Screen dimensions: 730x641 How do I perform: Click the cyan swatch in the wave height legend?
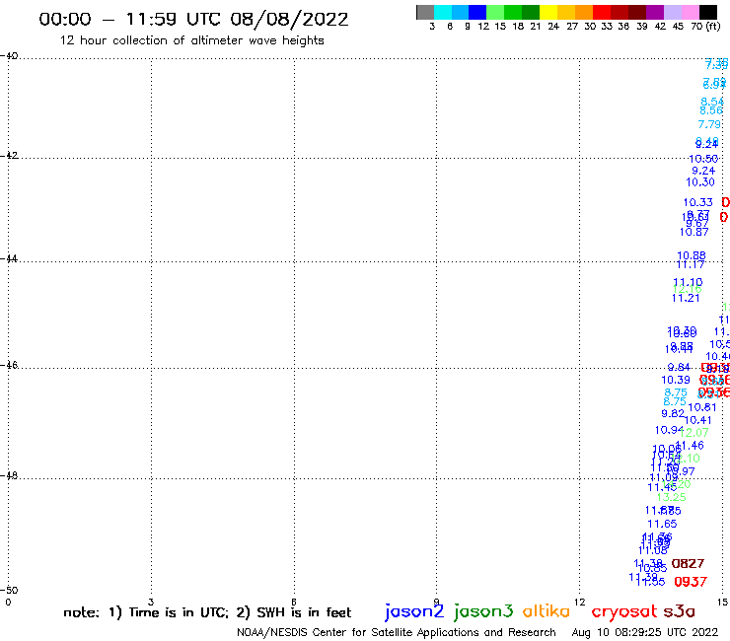(443, 12)
